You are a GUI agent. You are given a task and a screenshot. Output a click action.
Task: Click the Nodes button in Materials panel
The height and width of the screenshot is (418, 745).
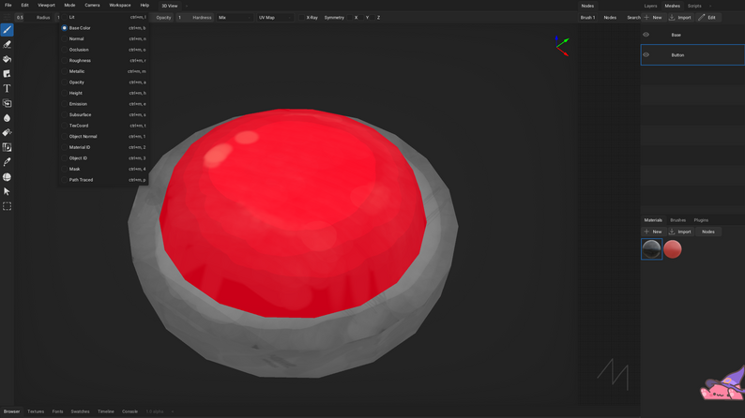708,231
